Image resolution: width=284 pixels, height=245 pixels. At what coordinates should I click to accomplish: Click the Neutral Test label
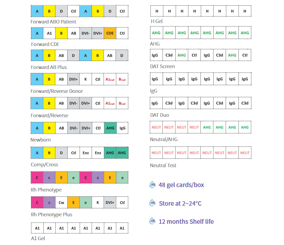[163, 165]
